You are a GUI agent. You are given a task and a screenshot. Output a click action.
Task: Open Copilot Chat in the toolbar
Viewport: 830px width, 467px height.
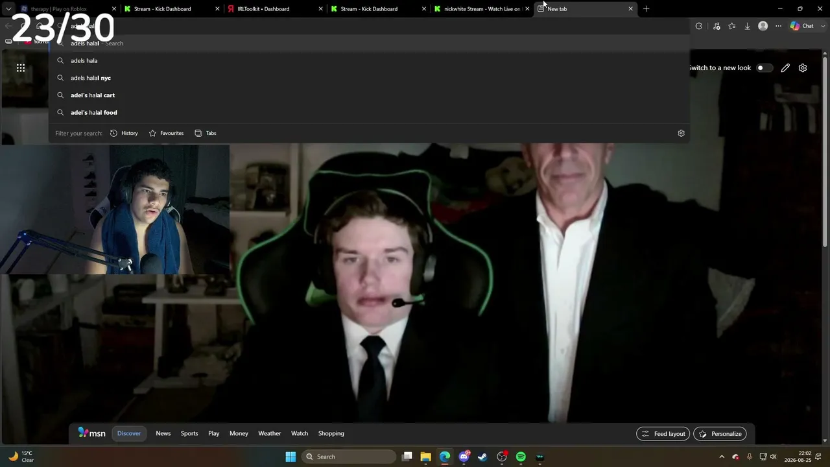(x=802, y=26)
